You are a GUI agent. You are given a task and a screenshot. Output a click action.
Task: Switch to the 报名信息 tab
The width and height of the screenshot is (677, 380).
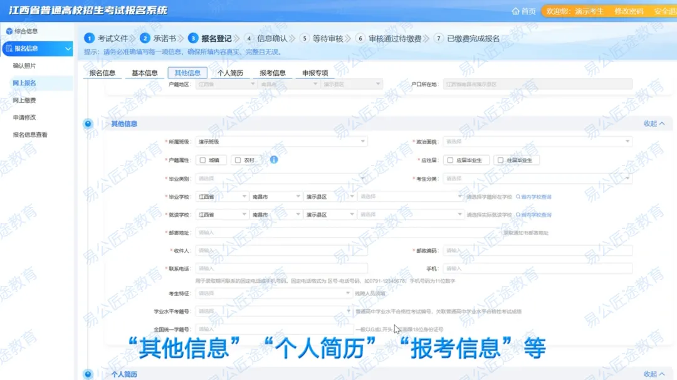coord(102,73)
